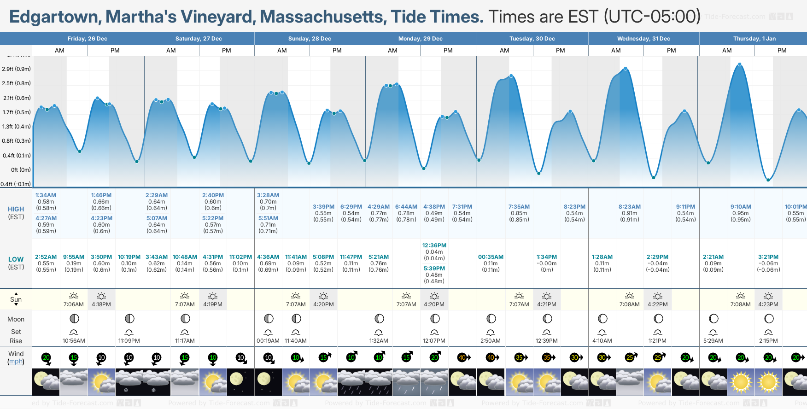Viewport: 807px width, 409px height.
Task: Select Saturday night's clear moon weather icon
Action: pyautogui.click(x=240, y=382)
